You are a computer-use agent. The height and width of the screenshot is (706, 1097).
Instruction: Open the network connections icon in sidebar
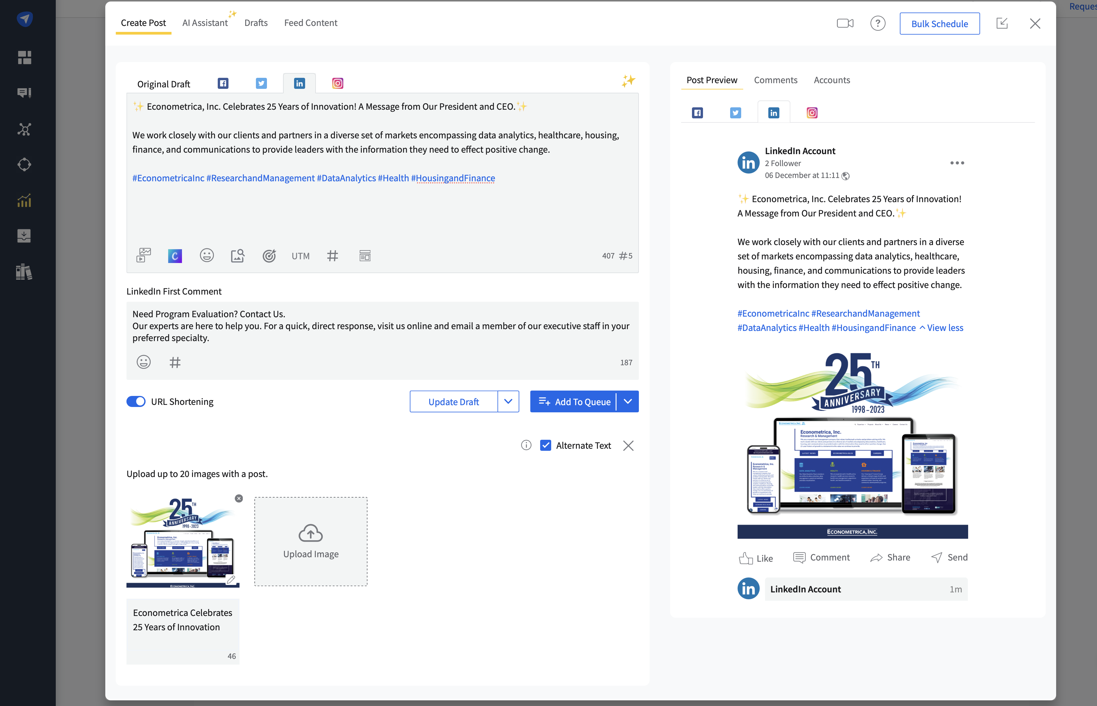pyautogui.click(x=24, y=129)
